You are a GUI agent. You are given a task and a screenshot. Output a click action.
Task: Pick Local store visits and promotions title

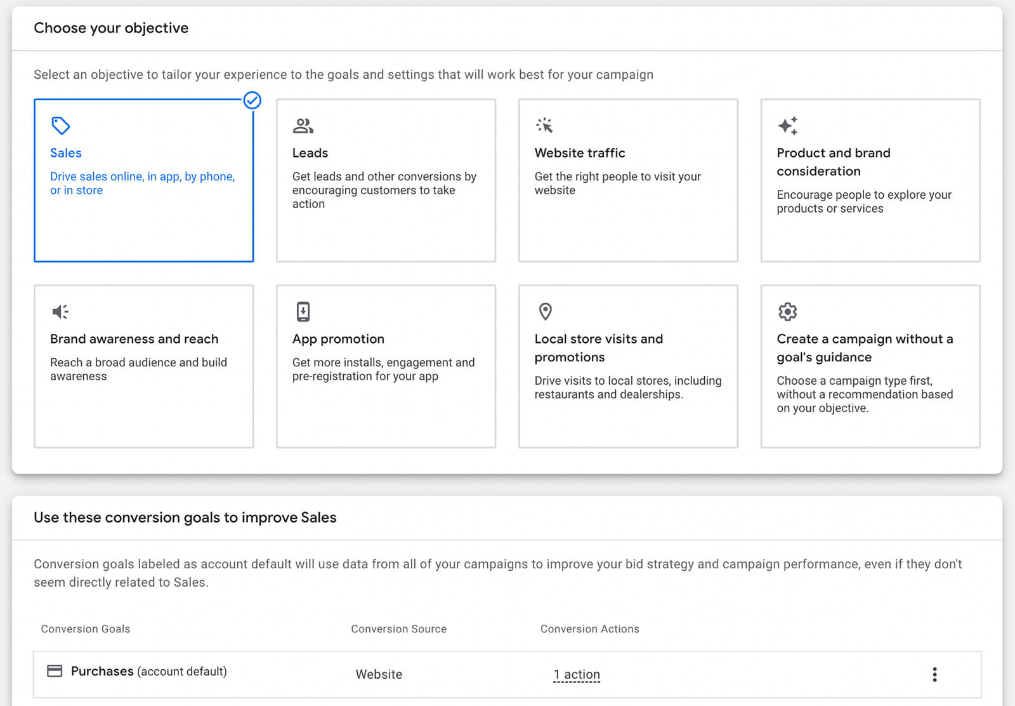[599, 348]
